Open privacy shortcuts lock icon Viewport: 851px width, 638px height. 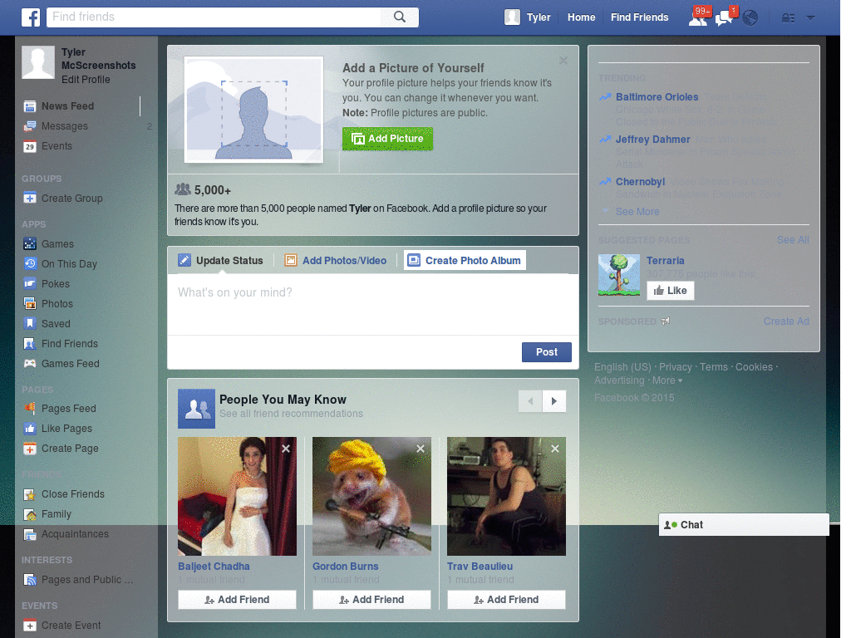(x=788, y=18)
